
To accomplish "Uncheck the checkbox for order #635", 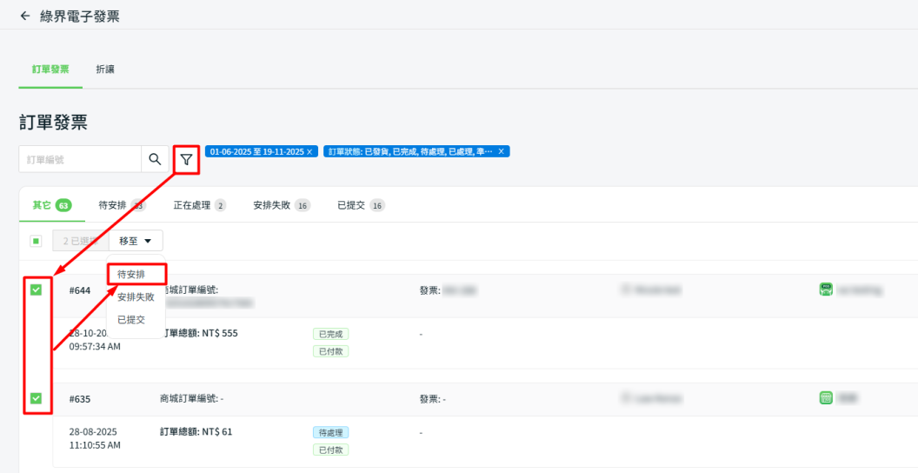I will point(36,398).
